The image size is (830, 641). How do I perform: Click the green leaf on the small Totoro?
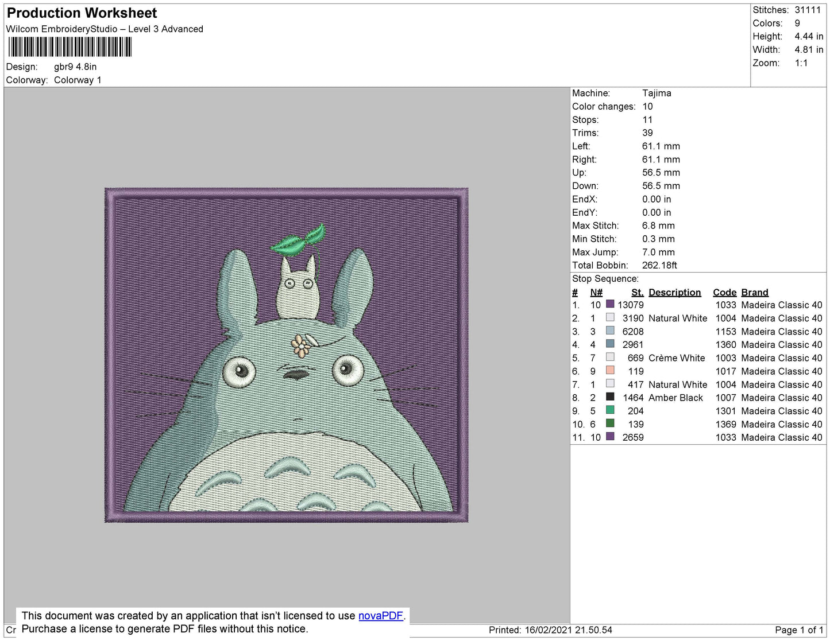[x=299, y=241]
